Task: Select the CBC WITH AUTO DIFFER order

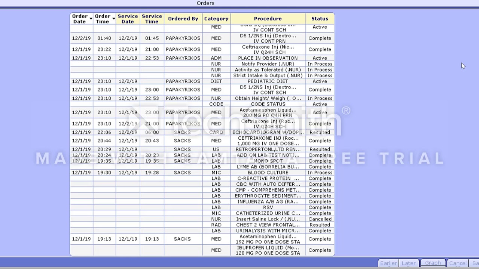Action: [x=268, y=184]
